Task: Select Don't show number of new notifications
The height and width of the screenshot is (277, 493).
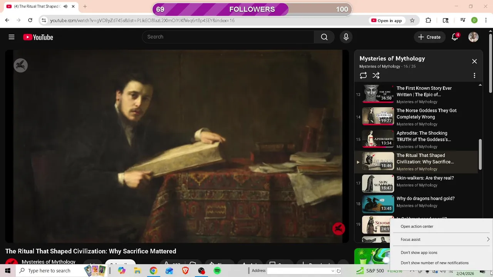Action: [x=434, y=263]
